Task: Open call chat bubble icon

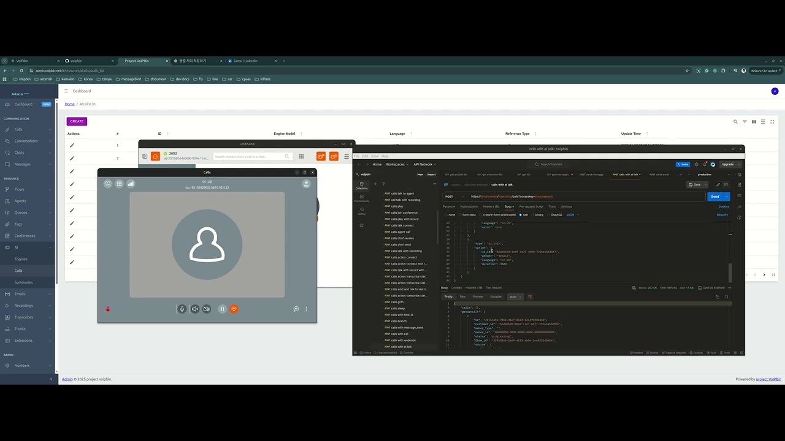Action: point(296,309)
